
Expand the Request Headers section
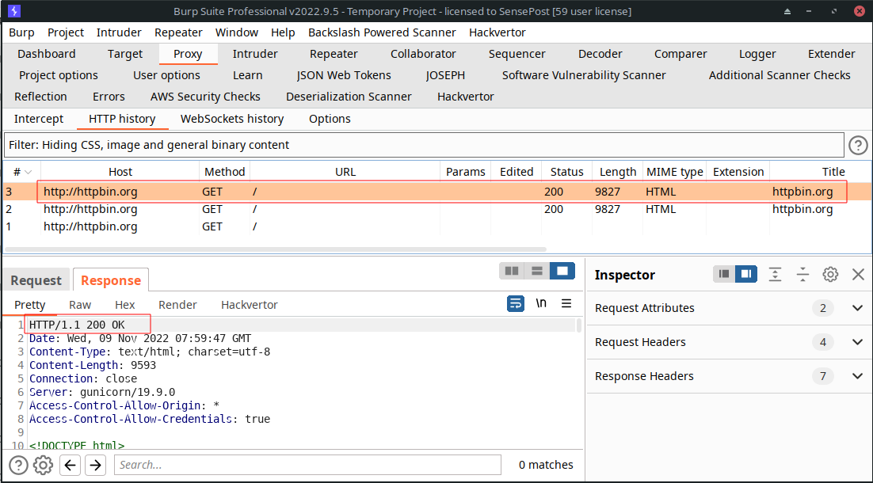(857, 342)
